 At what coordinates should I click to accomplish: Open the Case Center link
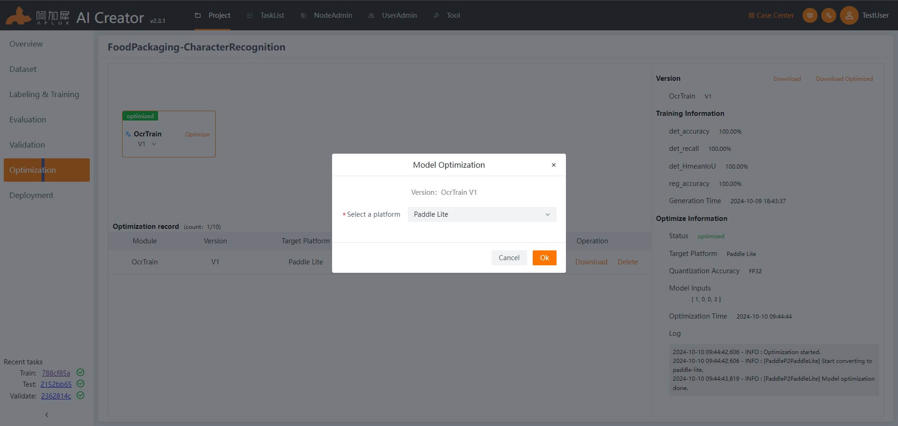point(771,15)
